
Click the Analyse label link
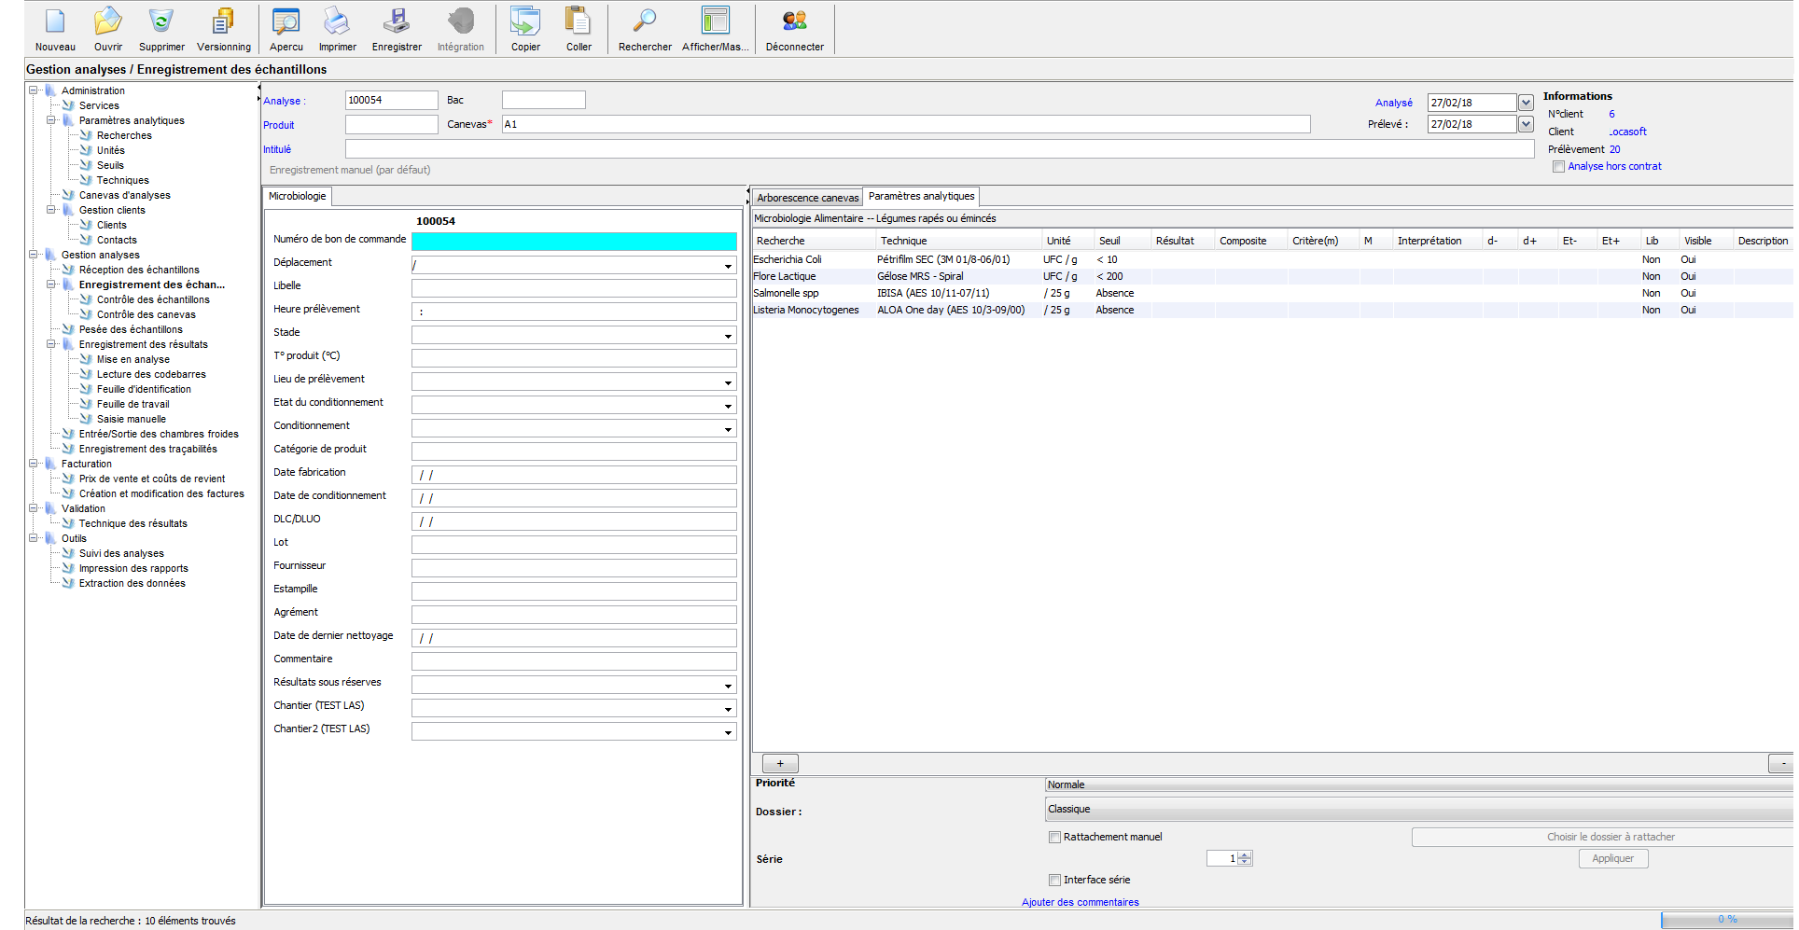pyautogui.click(x=283, y=101)
